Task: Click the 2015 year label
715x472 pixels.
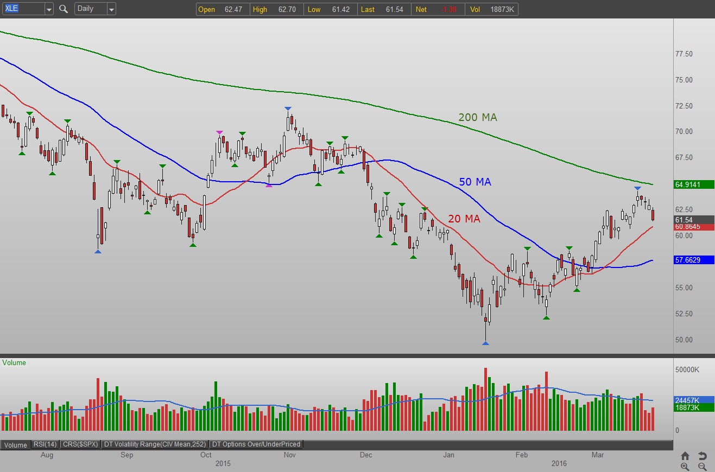Action: (x=224, y=463)
